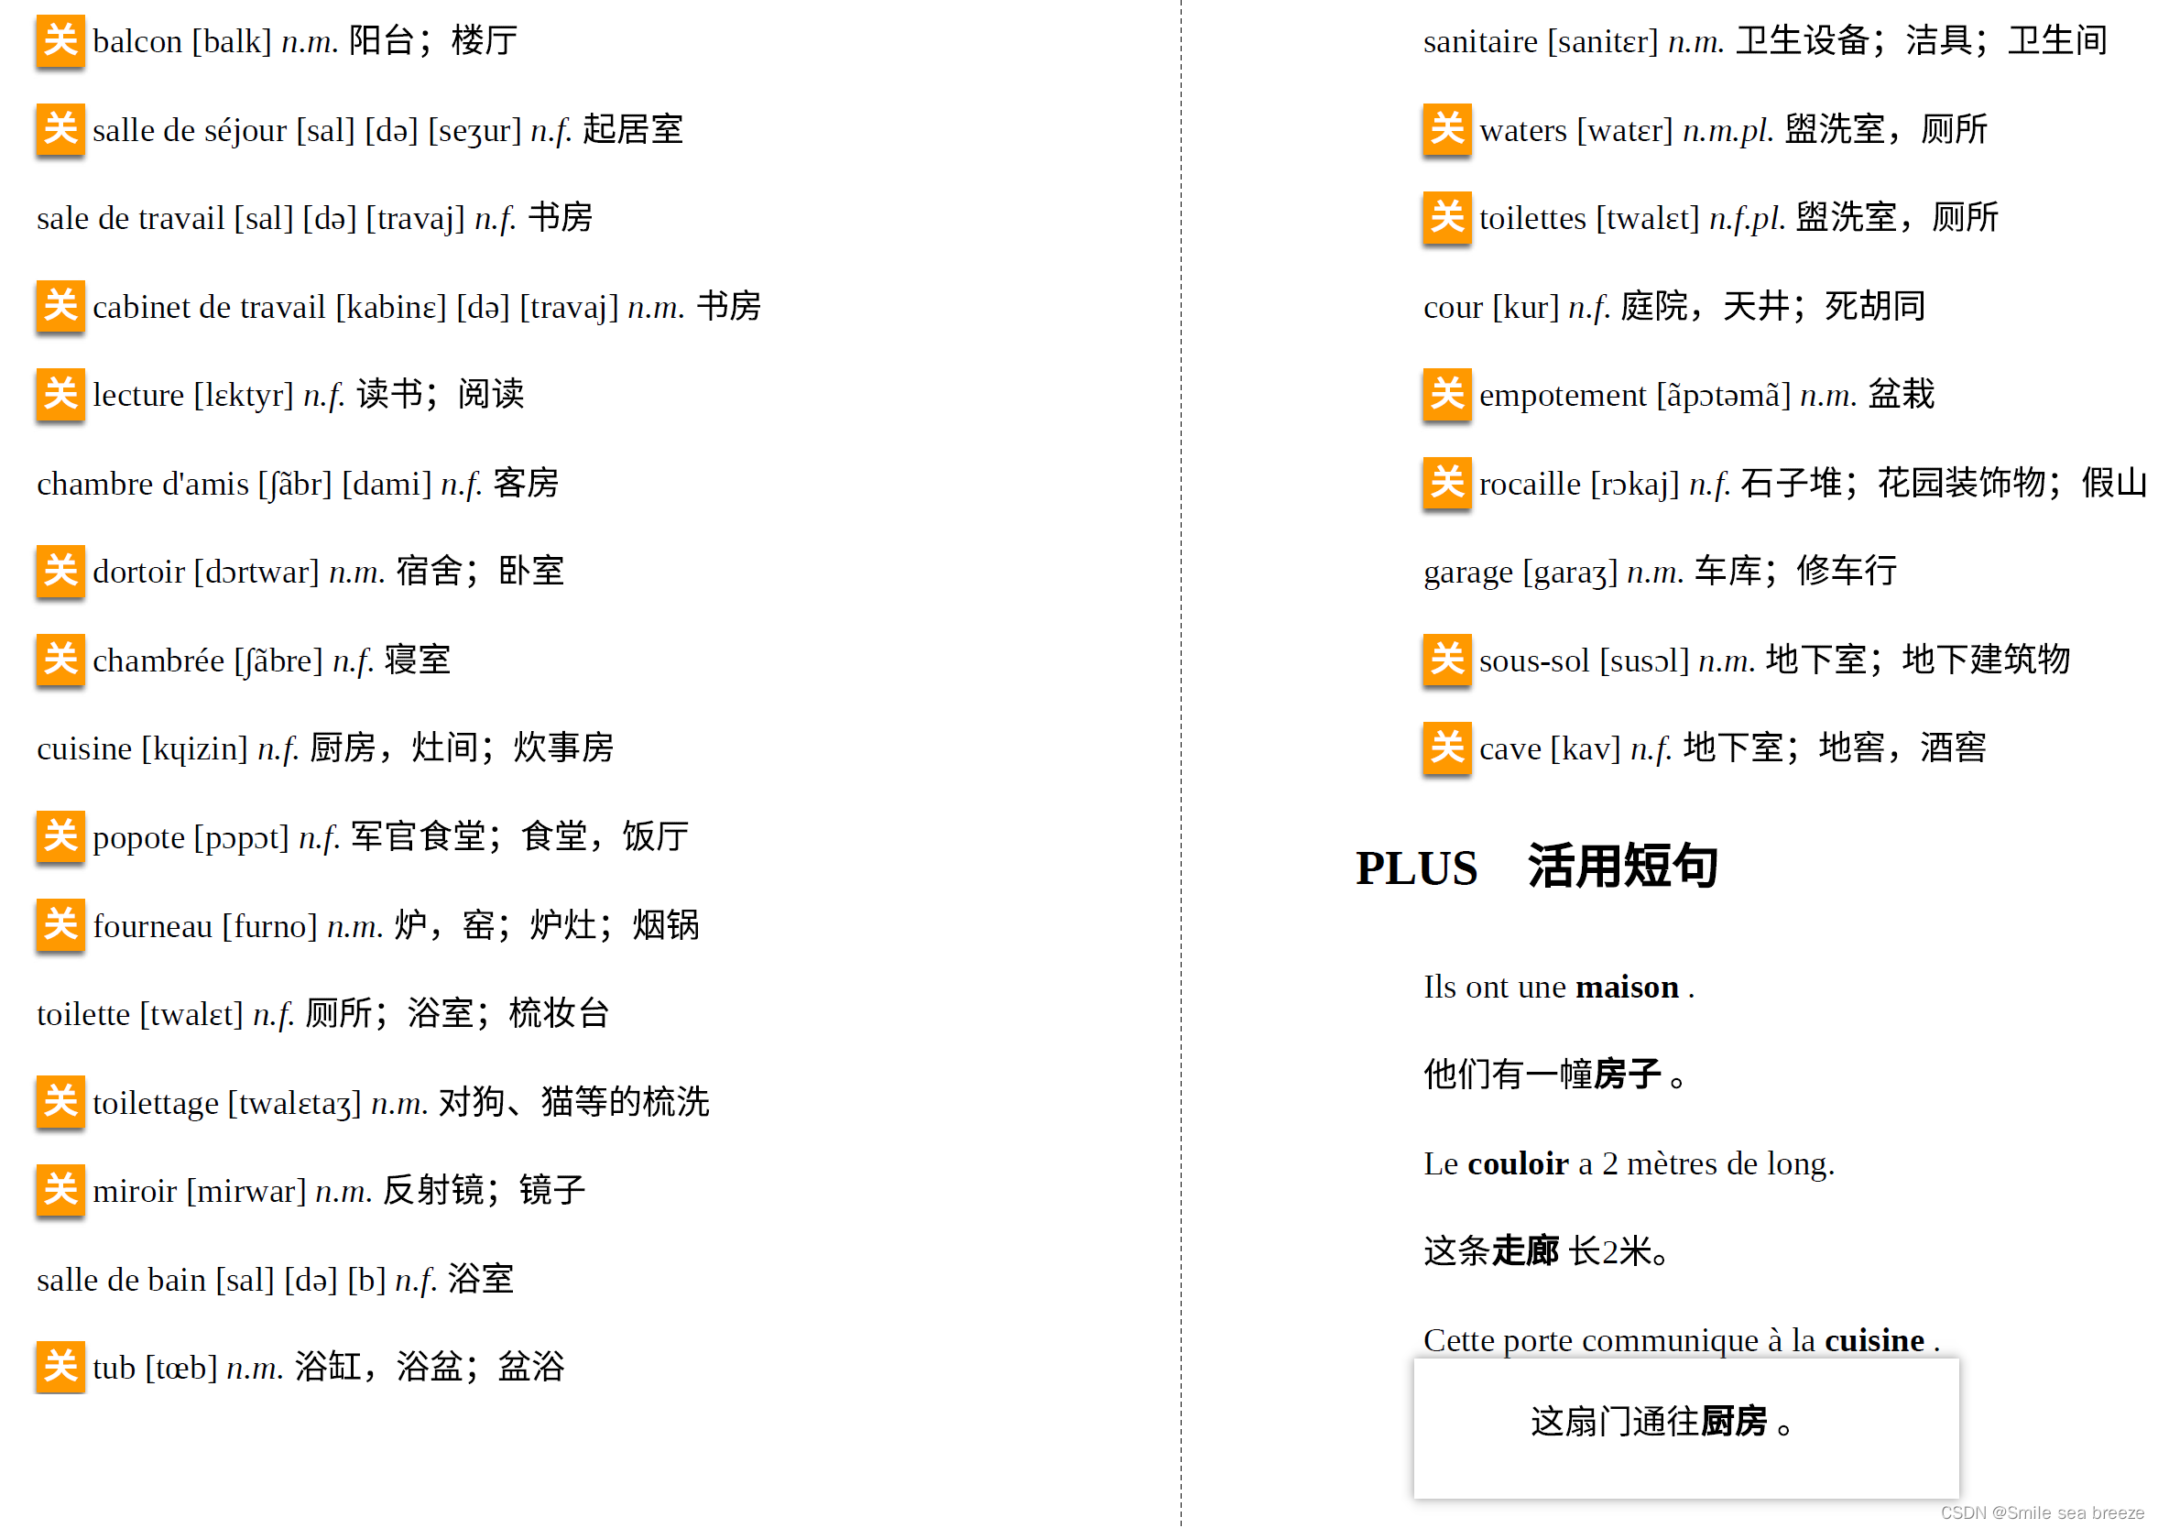2158x1528 pixels.
Task: Click the 关 icon next to dortoir
Action: coord(60,571)
